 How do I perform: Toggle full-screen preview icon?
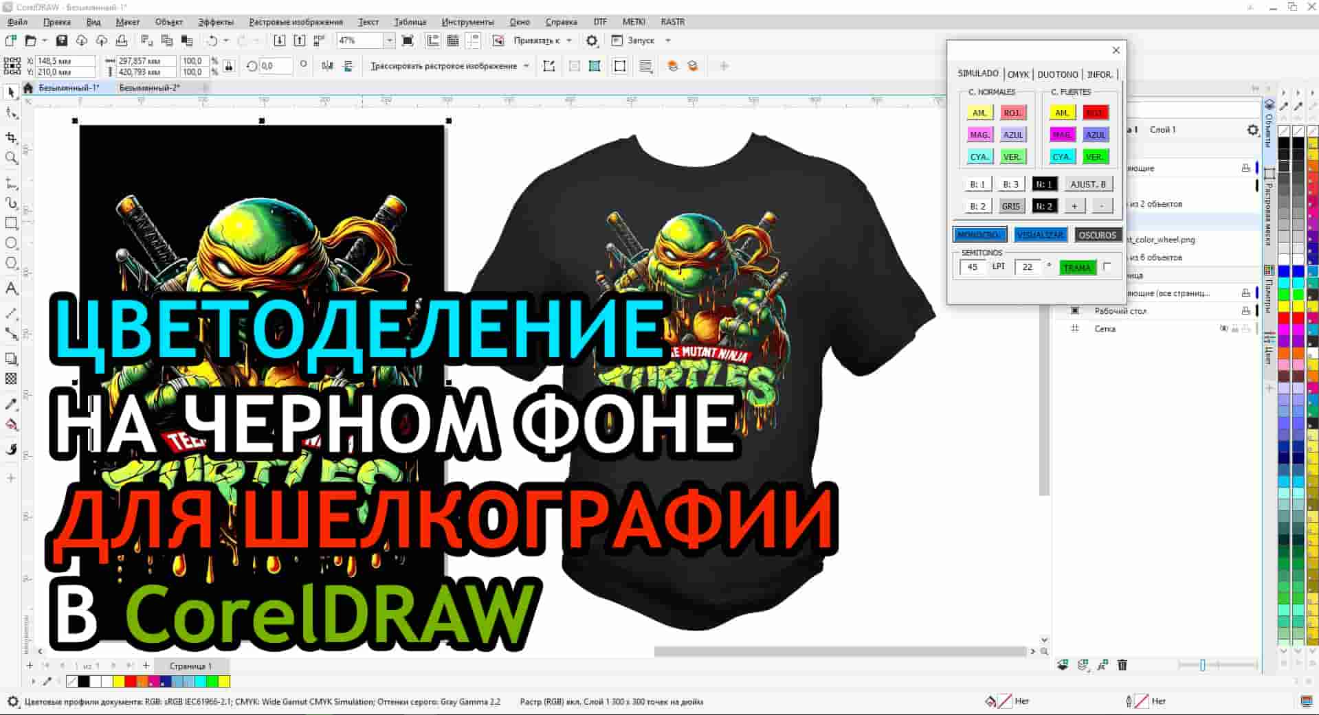(x=408, y=41)
